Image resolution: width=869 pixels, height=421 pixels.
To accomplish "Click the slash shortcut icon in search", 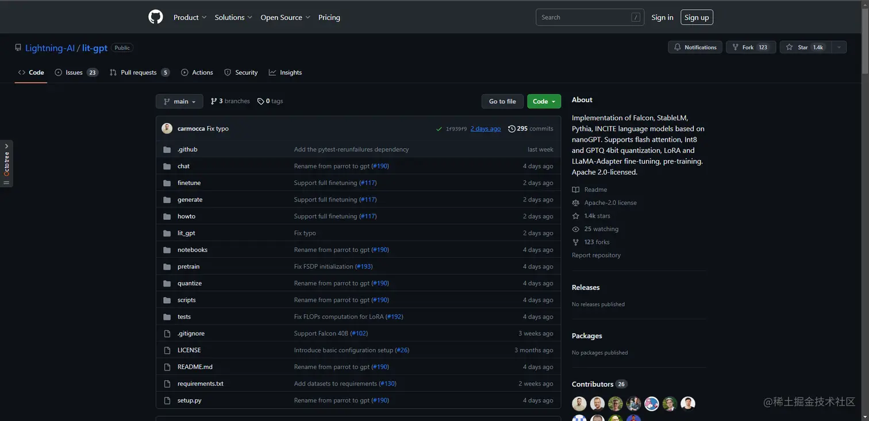I will pos(636,17).
